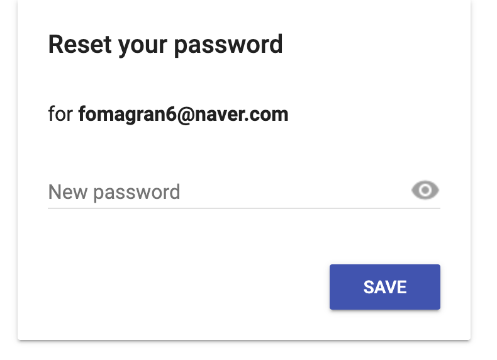Click the word "for" before the email
The height and width of the screenshot is (360, 497).
tap(60, 113)
